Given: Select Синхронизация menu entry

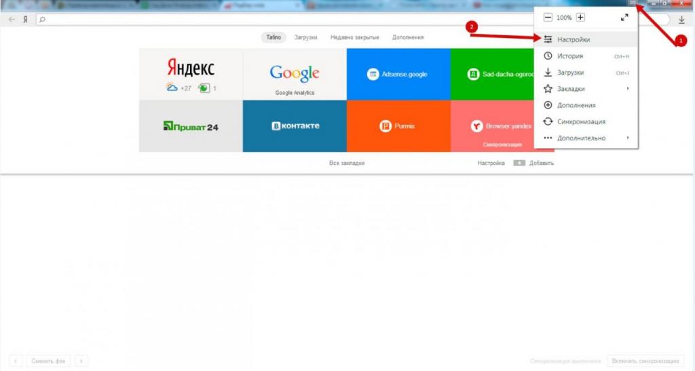Looking at the screenshot, I should pyautogui.click(x=586, y=122).
